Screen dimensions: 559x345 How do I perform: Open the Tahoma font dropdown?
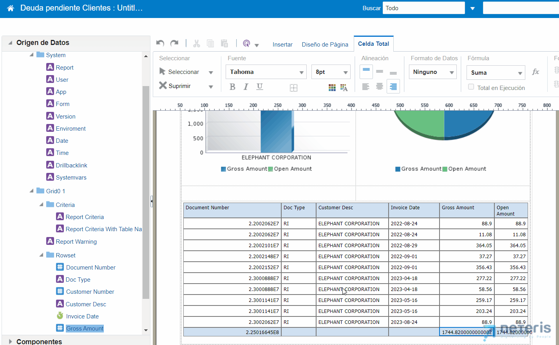click(x=266, y=72)
